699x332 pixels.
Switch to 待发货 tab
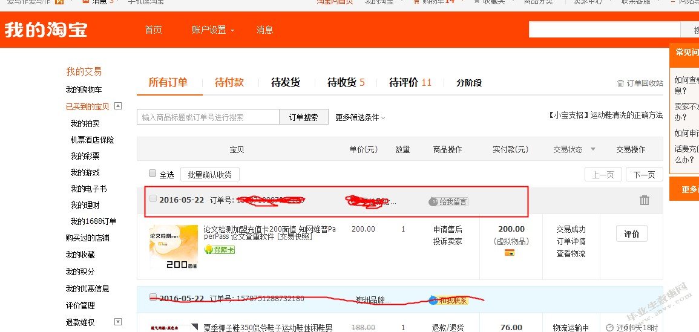(285, 82)
